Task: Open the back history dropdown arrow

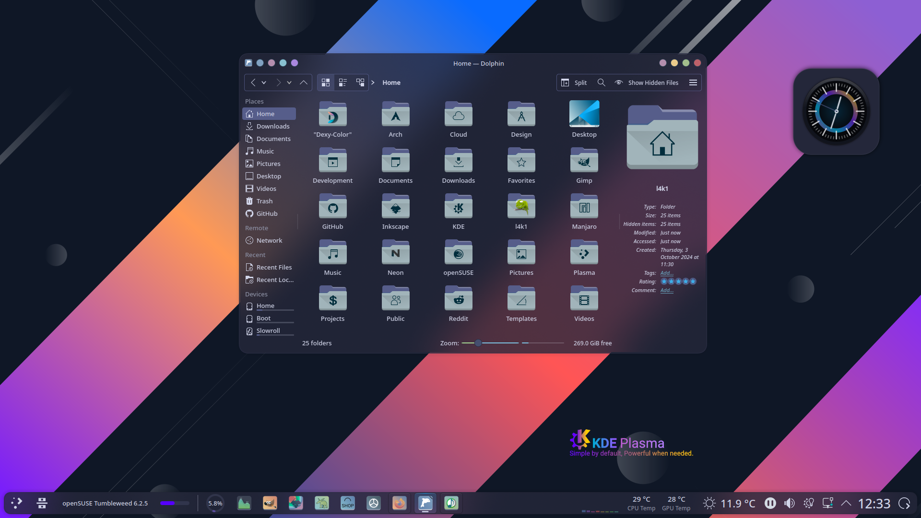Action: click(264, 82)
